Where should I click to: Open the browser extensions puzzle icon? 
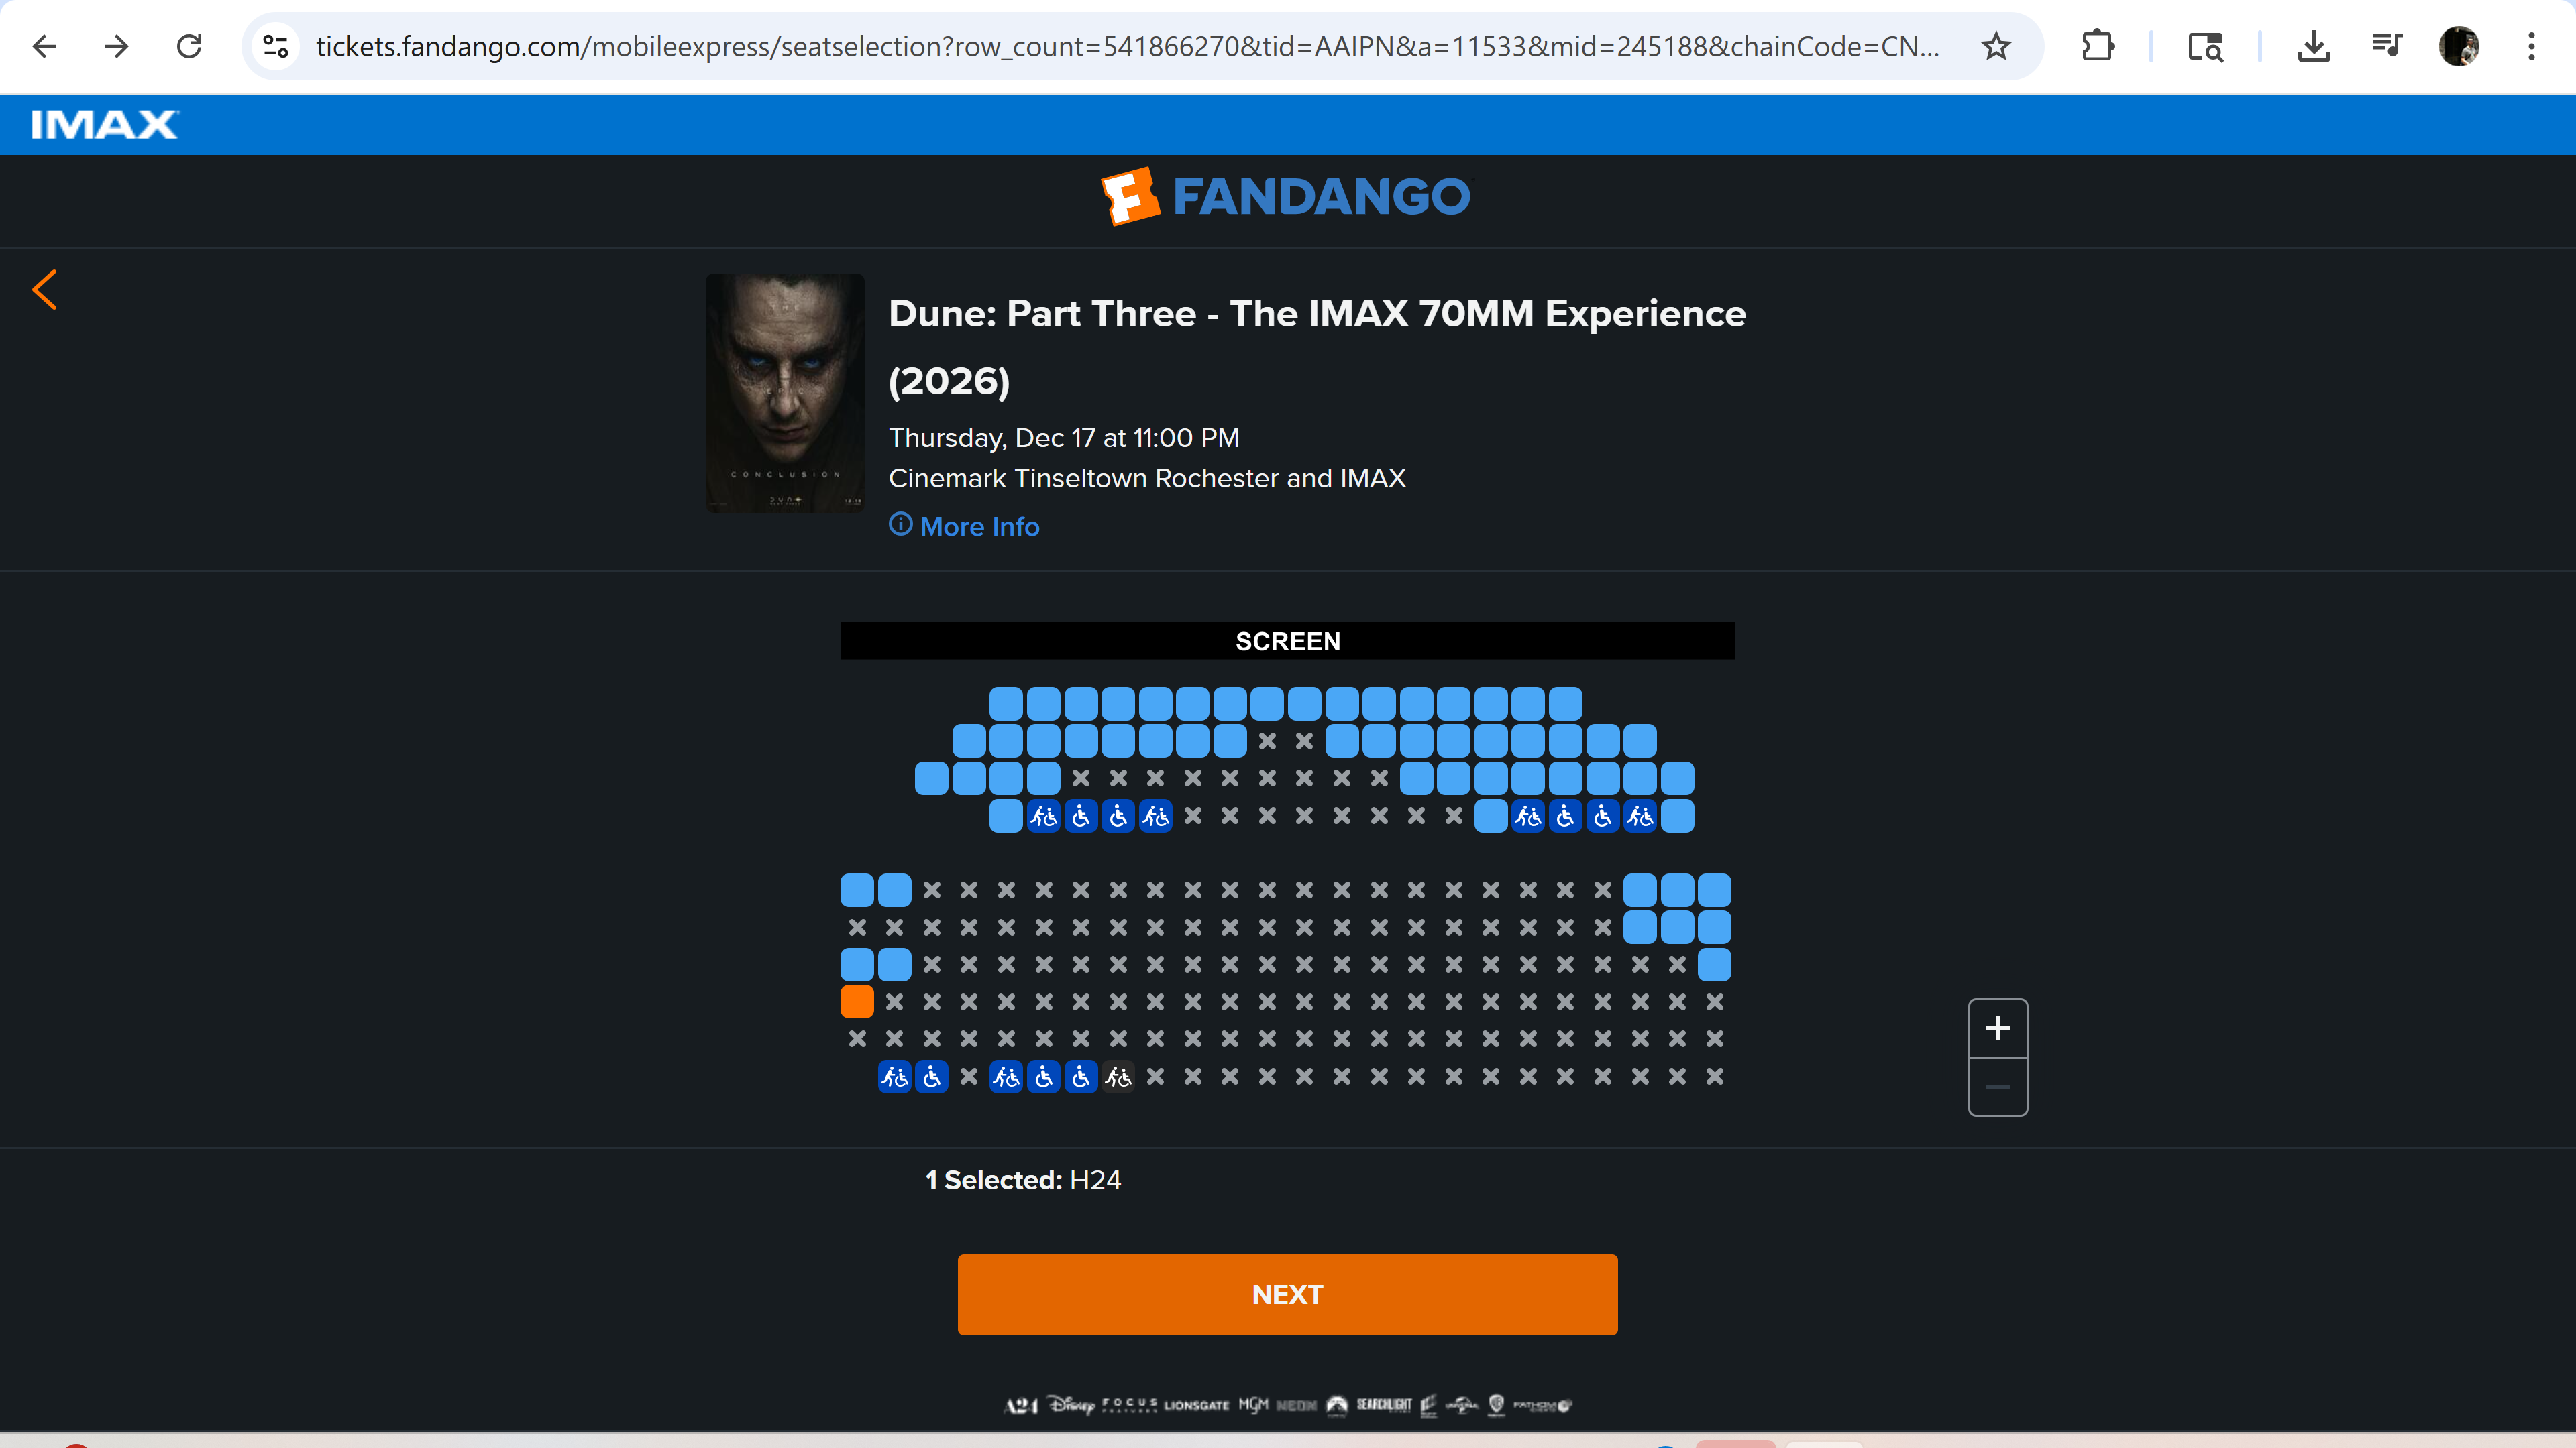pyautogui.click(x=2097, y=46)
